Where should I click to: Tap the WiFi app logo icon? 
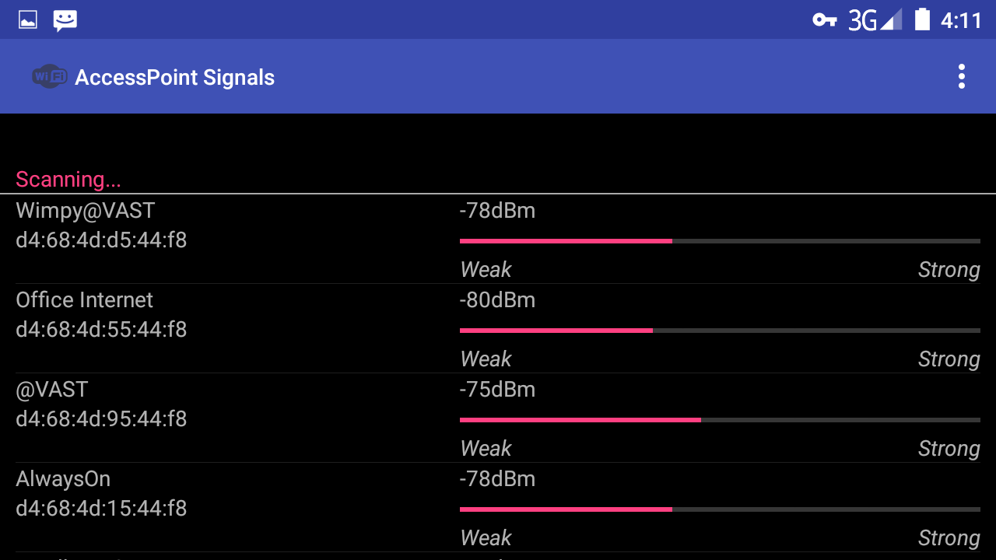(49, 76)
